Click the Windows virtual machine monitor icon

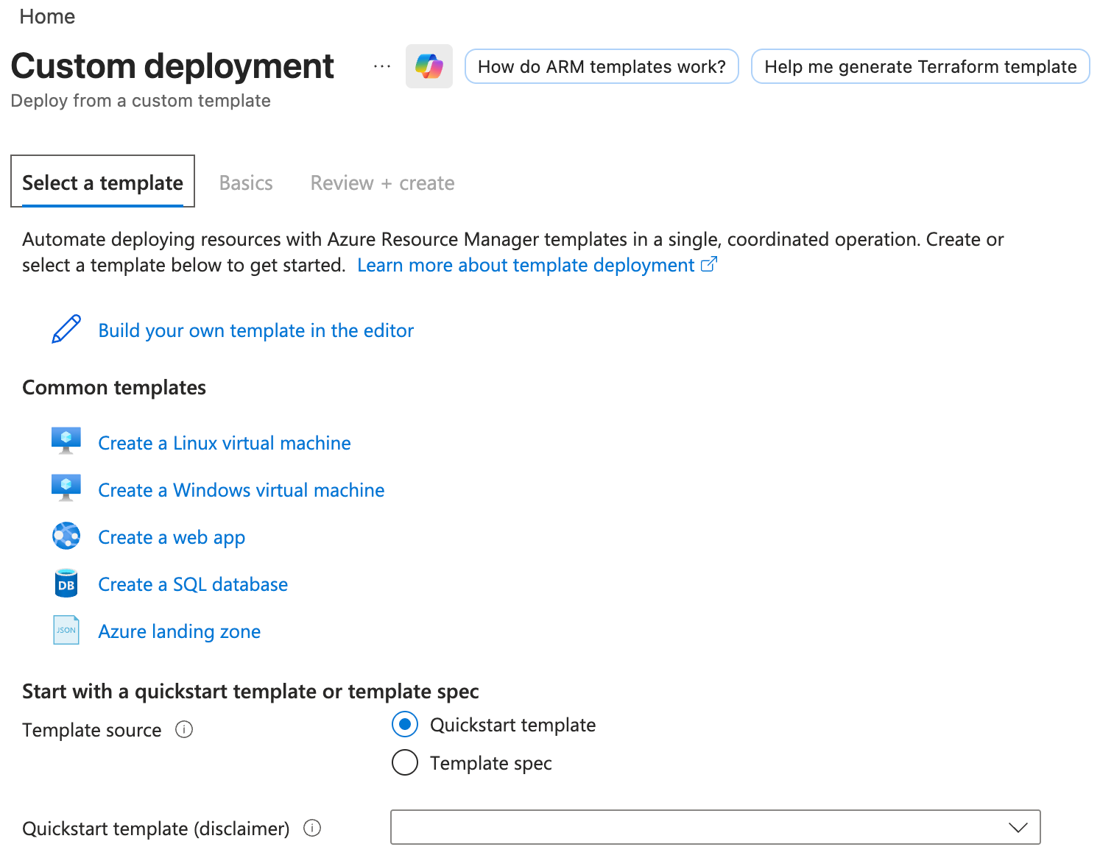[x=66, y=489]
